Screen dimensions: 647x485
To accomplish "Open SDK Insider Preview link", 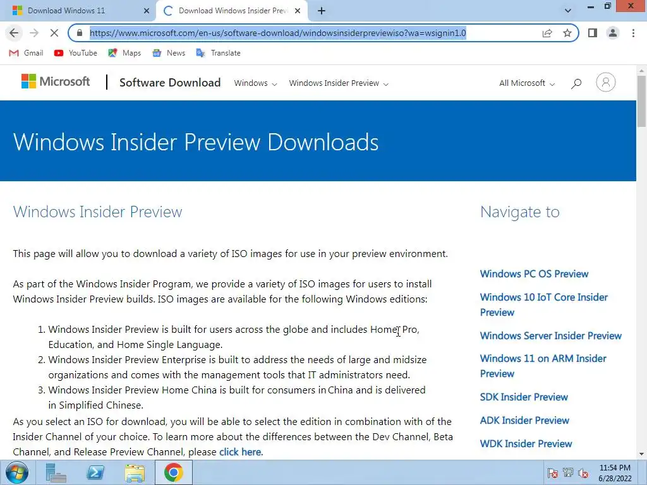I will click(524, 397).
